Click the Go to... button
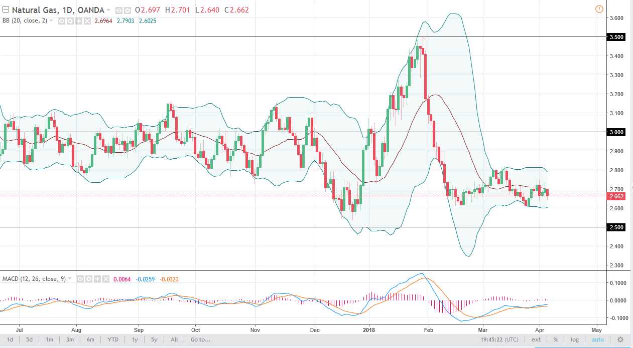The image size is (633, 348). point(200,339)
